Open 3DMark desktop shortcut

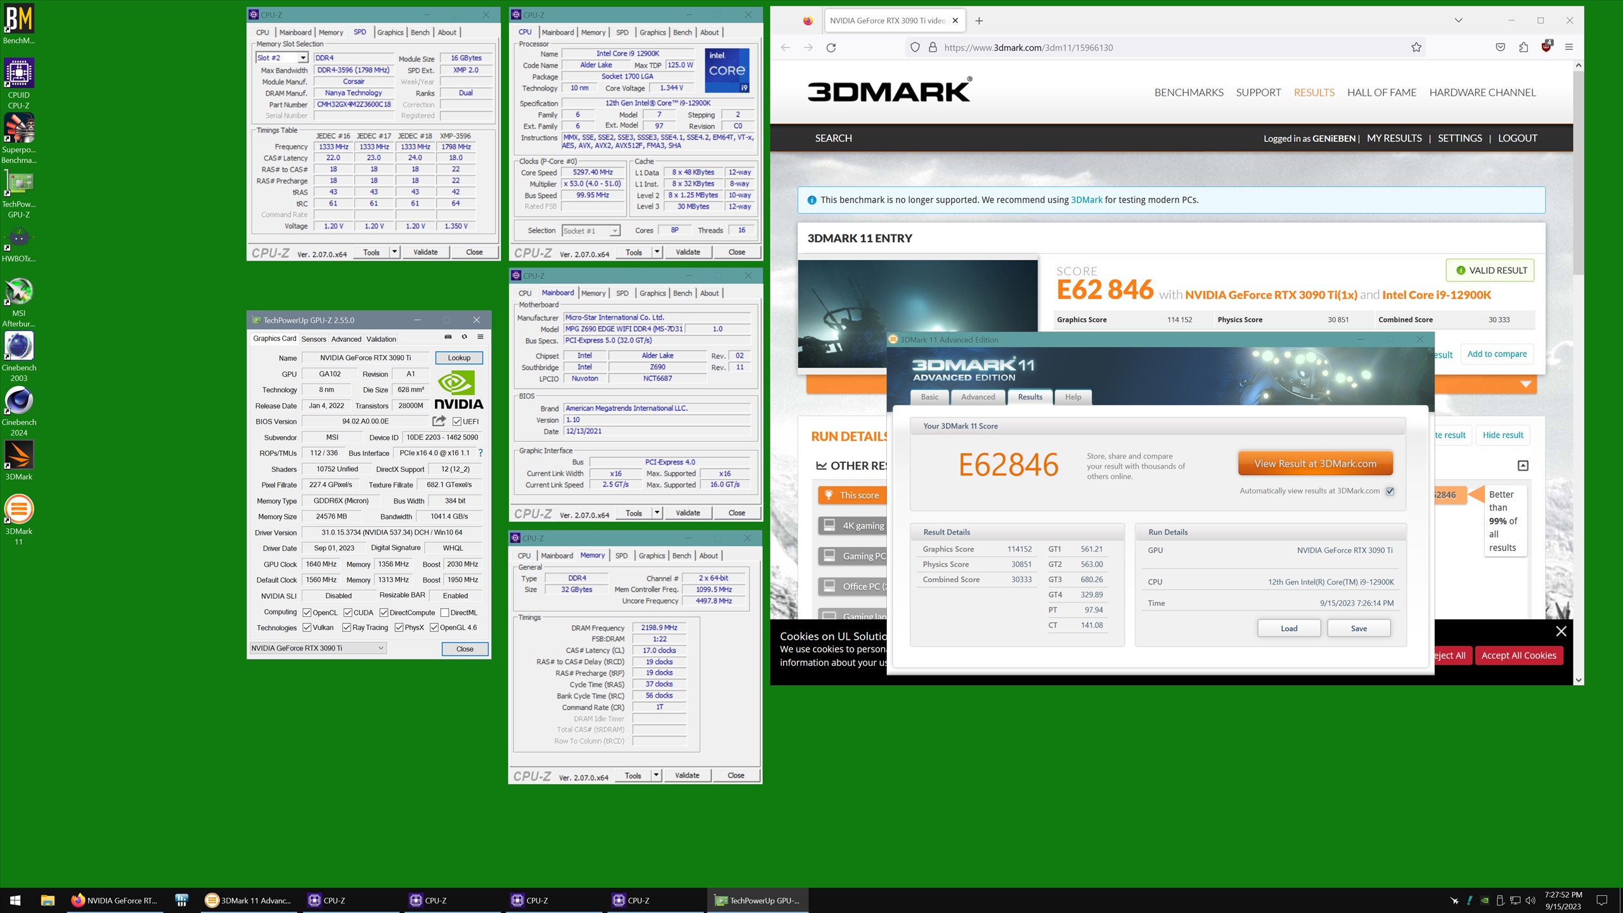[x=19, y=461]
